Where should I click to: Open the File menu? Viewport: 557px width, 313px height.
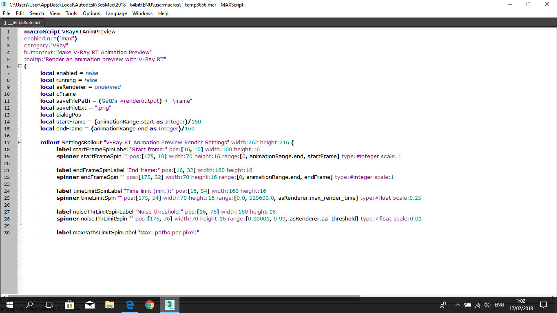7,13
